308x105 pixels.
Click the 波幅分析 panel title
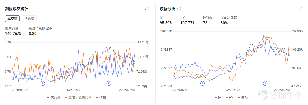coord(167,9)
